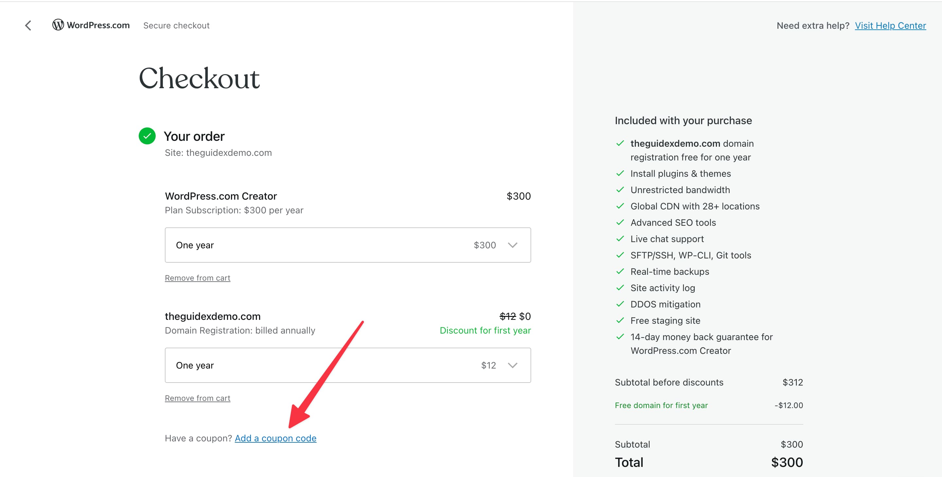Click the checkmark next to Install plugins & themes
The image size is (942, 477).
(620, 173)
